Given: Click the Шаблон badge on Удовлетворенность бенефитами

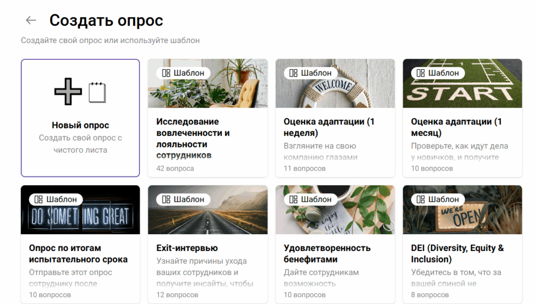Looking at the screenshot, I should 312,199.
